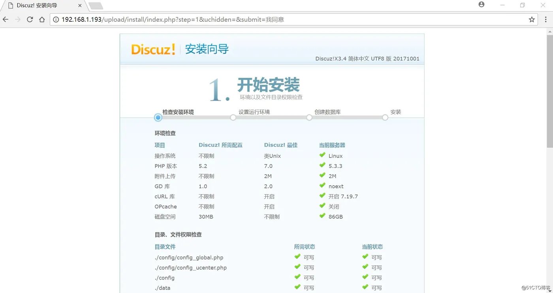Click the GD 库 row label

(x=162, y=186)
